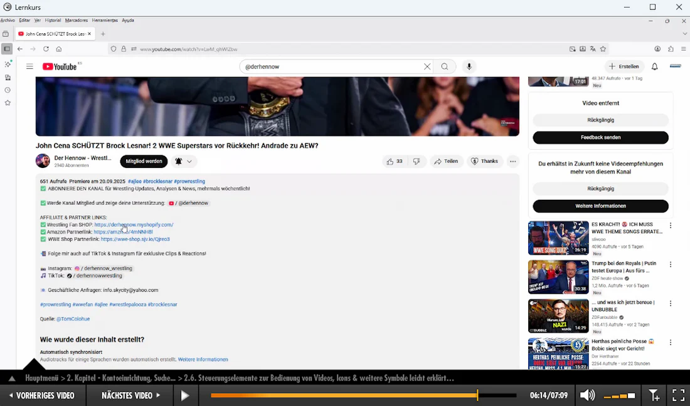Select the page translate icon in toolbar

pyautogui.click(x=592, y=48)
